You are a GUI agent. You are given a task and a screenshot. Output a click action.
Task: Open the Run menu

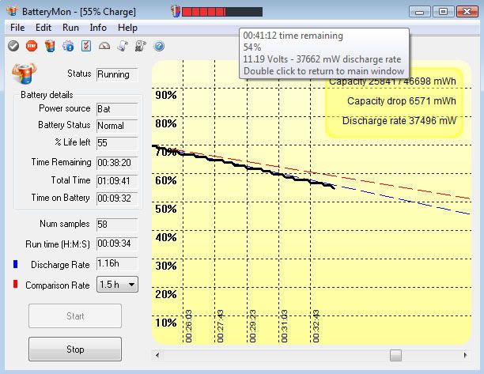point(70,28)
